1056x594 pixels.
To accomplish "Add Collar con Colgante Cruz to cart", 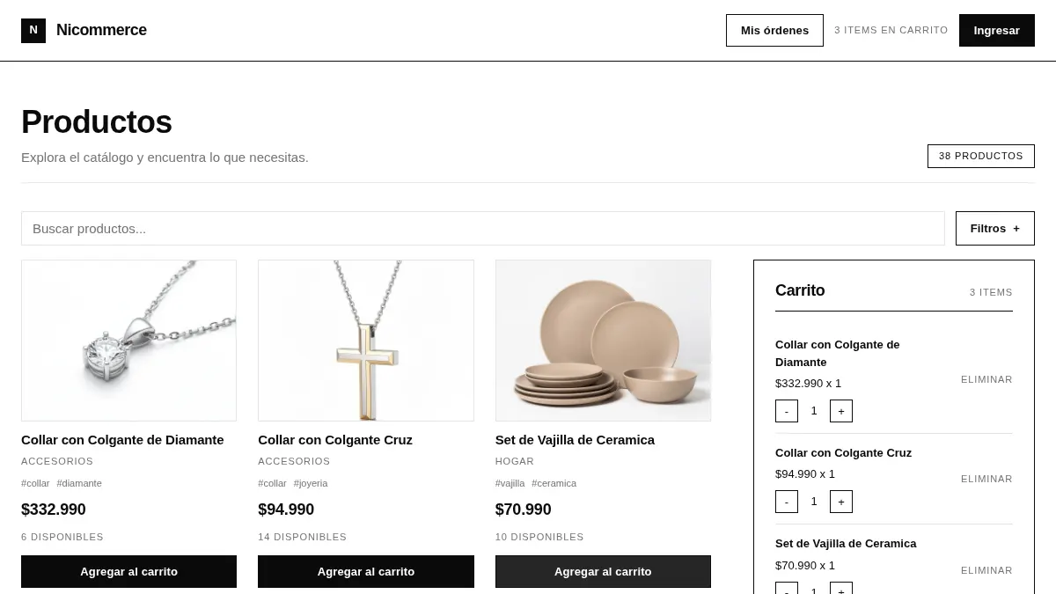I will tap(366, 571).
